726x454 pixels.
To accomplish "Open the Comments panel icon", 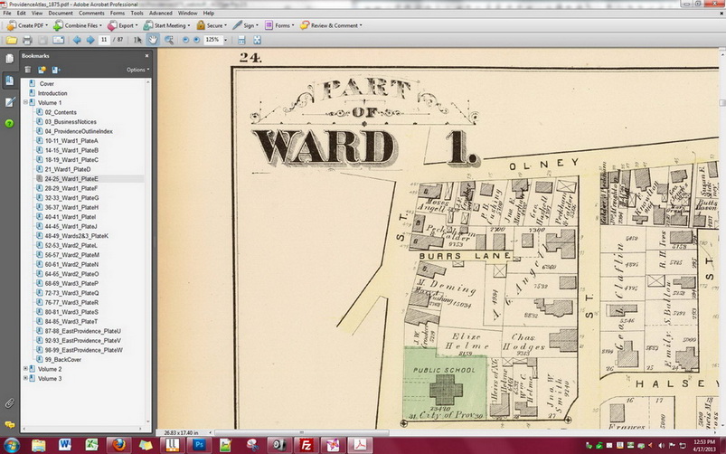I will click(9, 424).
